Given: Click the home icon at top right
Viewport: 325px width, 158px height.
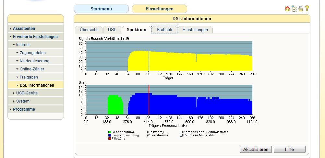Looking at the screenshot, I should tap(287, 9).
